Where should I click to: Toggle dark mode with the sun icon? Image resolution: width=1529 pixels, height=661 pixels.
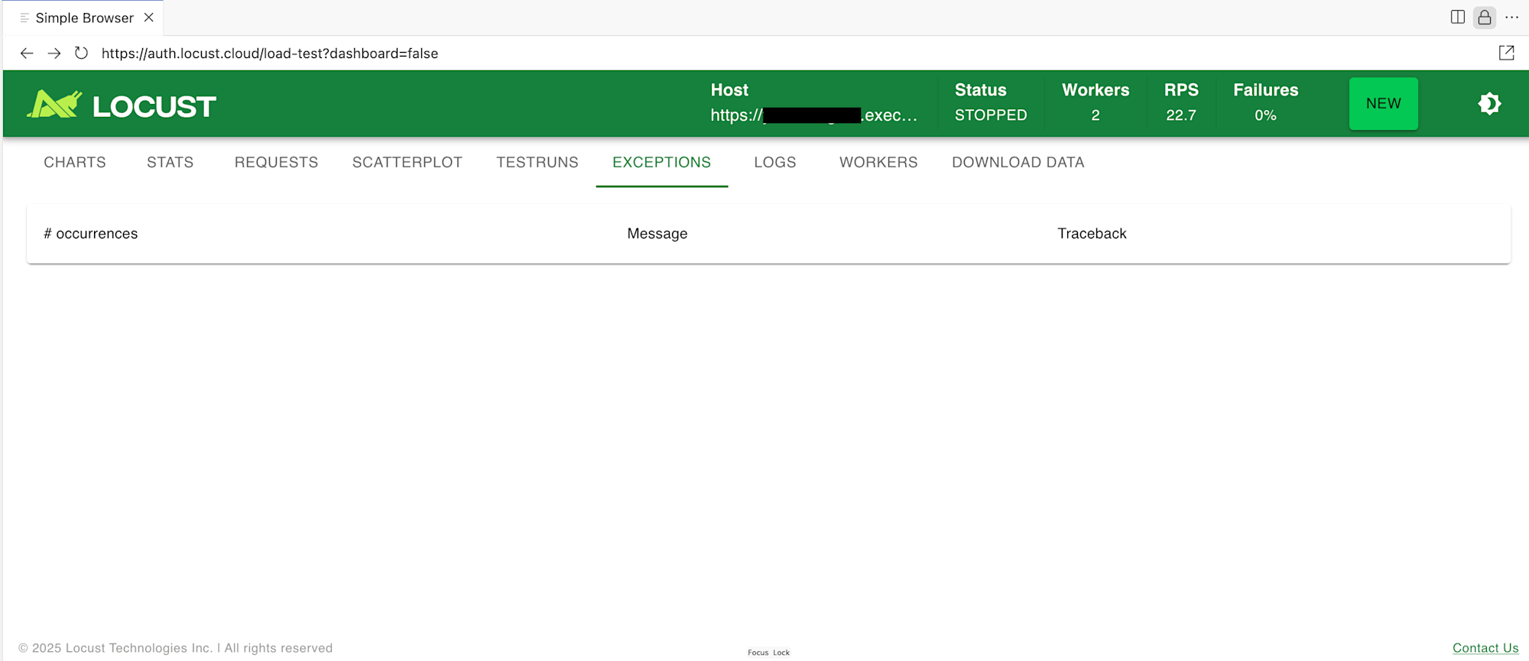pyautogui.click(x=1489, y=104)
